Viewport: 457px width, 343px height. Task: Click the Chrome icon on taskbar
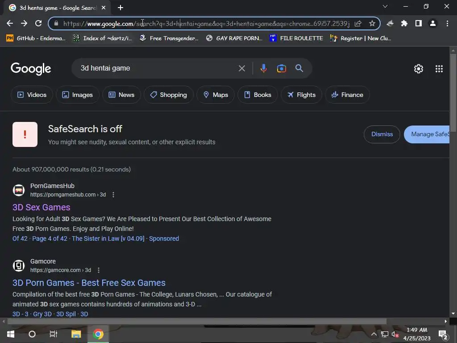tap(98, 334)
